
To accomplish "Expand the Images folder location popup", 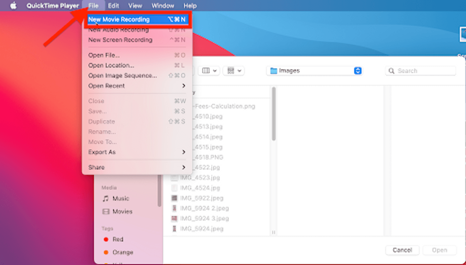I will coord(357,71).
